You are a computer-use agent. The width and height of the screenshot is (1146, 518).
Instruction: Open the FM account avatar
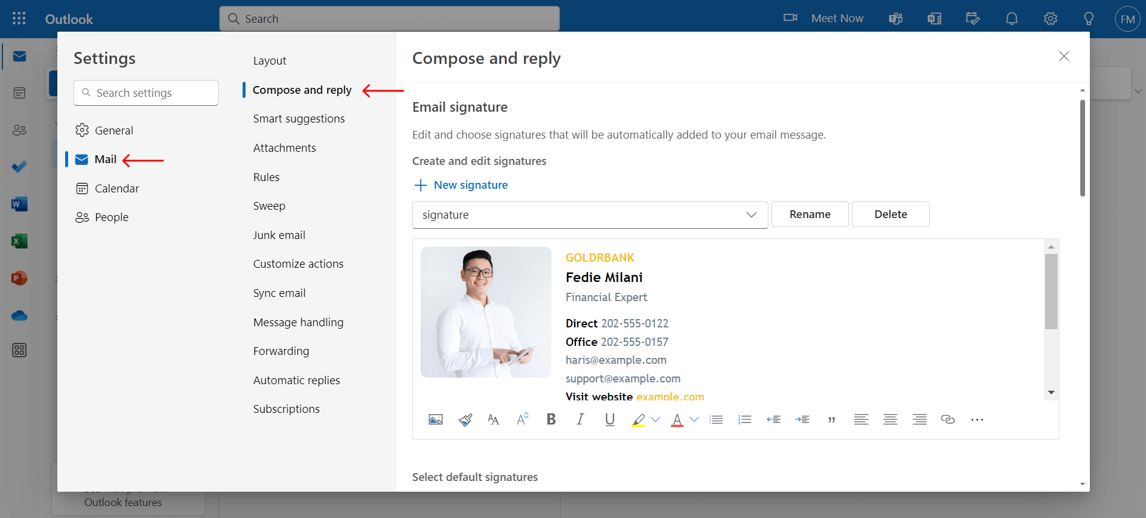1127,19
